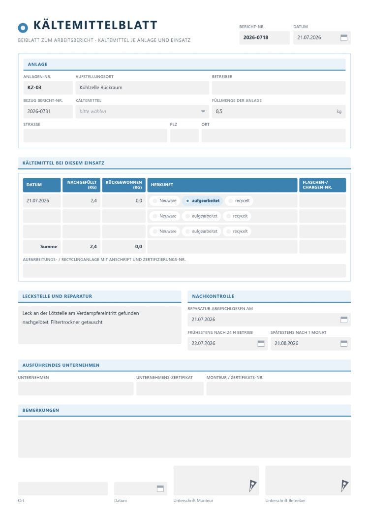Image resolution: width=369 pixels, height=522 pixels.
Task: Open calendar for Spätestens nach 1 Monat
Action: (344, 344)
